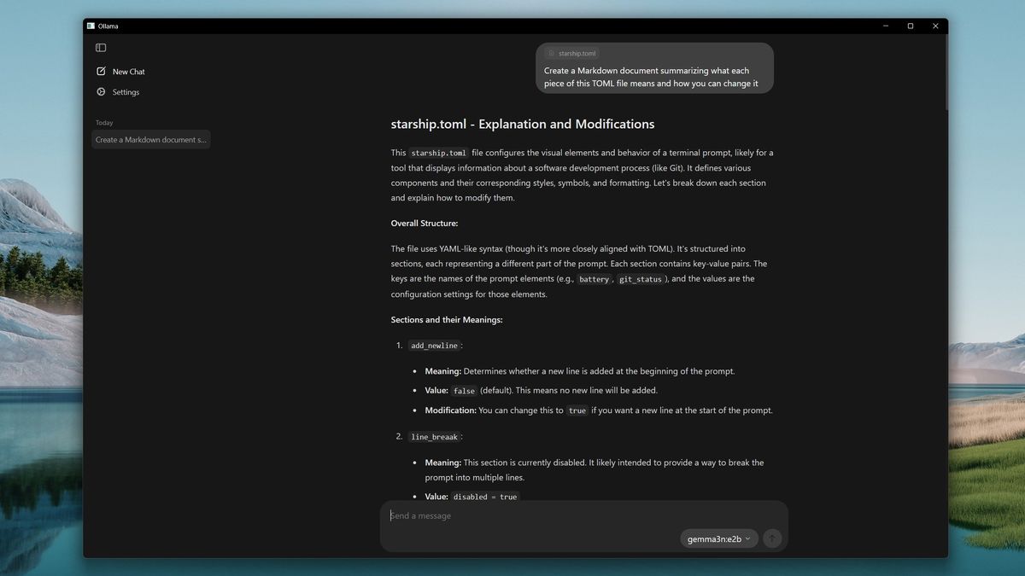Open the gemma3n:e2b model selector dropdown
The width and height of the screenshot is (1025, 576).
click(x=718, y=538)
